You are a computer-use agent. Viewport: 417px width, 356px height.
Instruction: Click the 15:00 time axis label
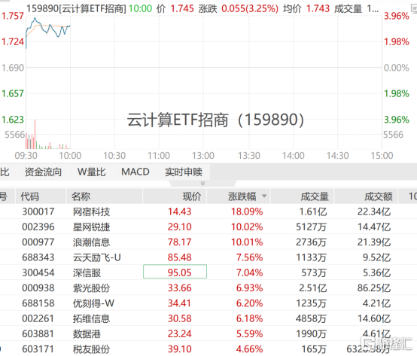coord(382,156)
